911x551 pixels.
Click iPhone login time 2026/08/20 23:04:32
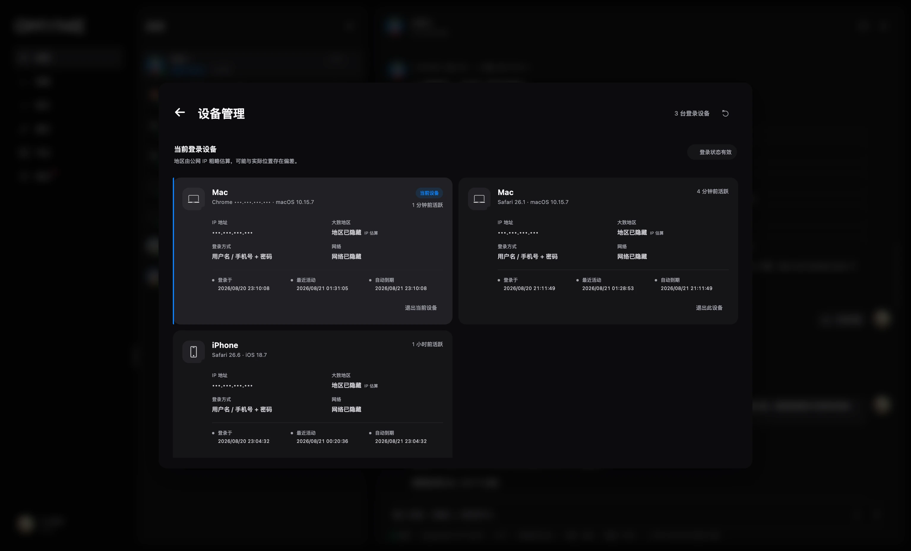(x=244, y=441)
